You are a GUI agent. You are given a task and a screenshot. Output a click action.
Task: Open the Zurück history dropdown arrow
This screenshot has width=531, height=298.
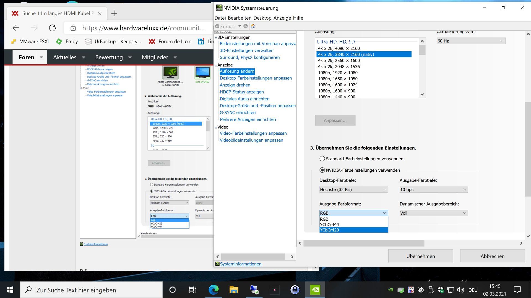240,26
